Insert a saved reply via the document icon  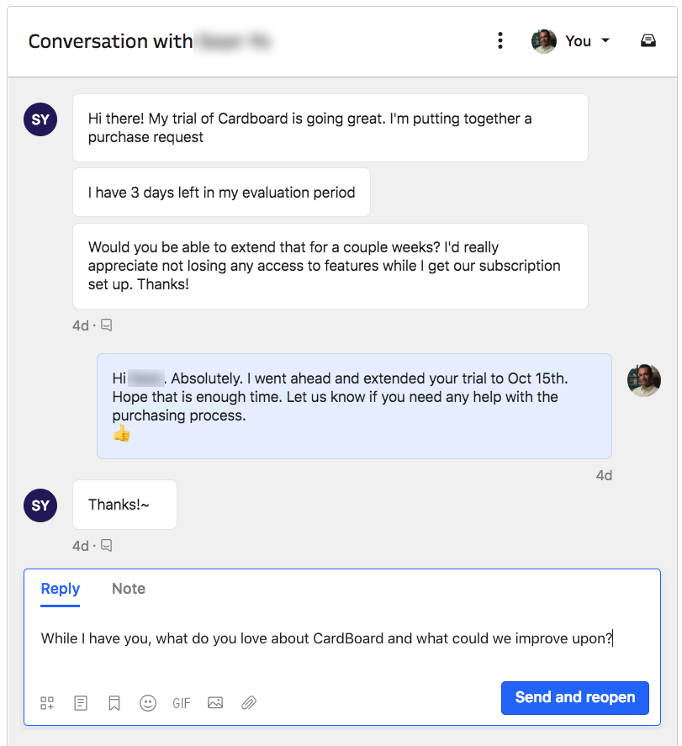click(81, 703)
